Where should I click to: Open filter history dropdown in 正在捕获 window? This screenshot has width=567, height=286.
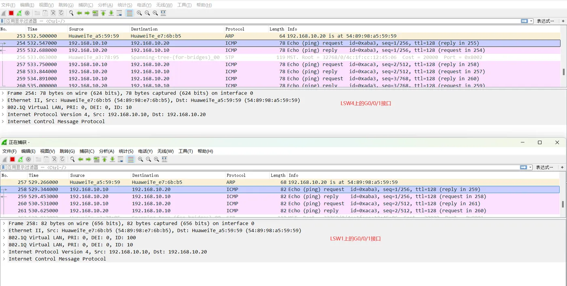click(530, 167)
